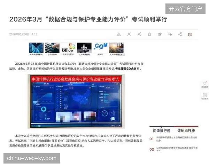This screenshot has height=167, width=209.
Task: Open the .COM domain ad thumbnail
Action: point(100,48)
